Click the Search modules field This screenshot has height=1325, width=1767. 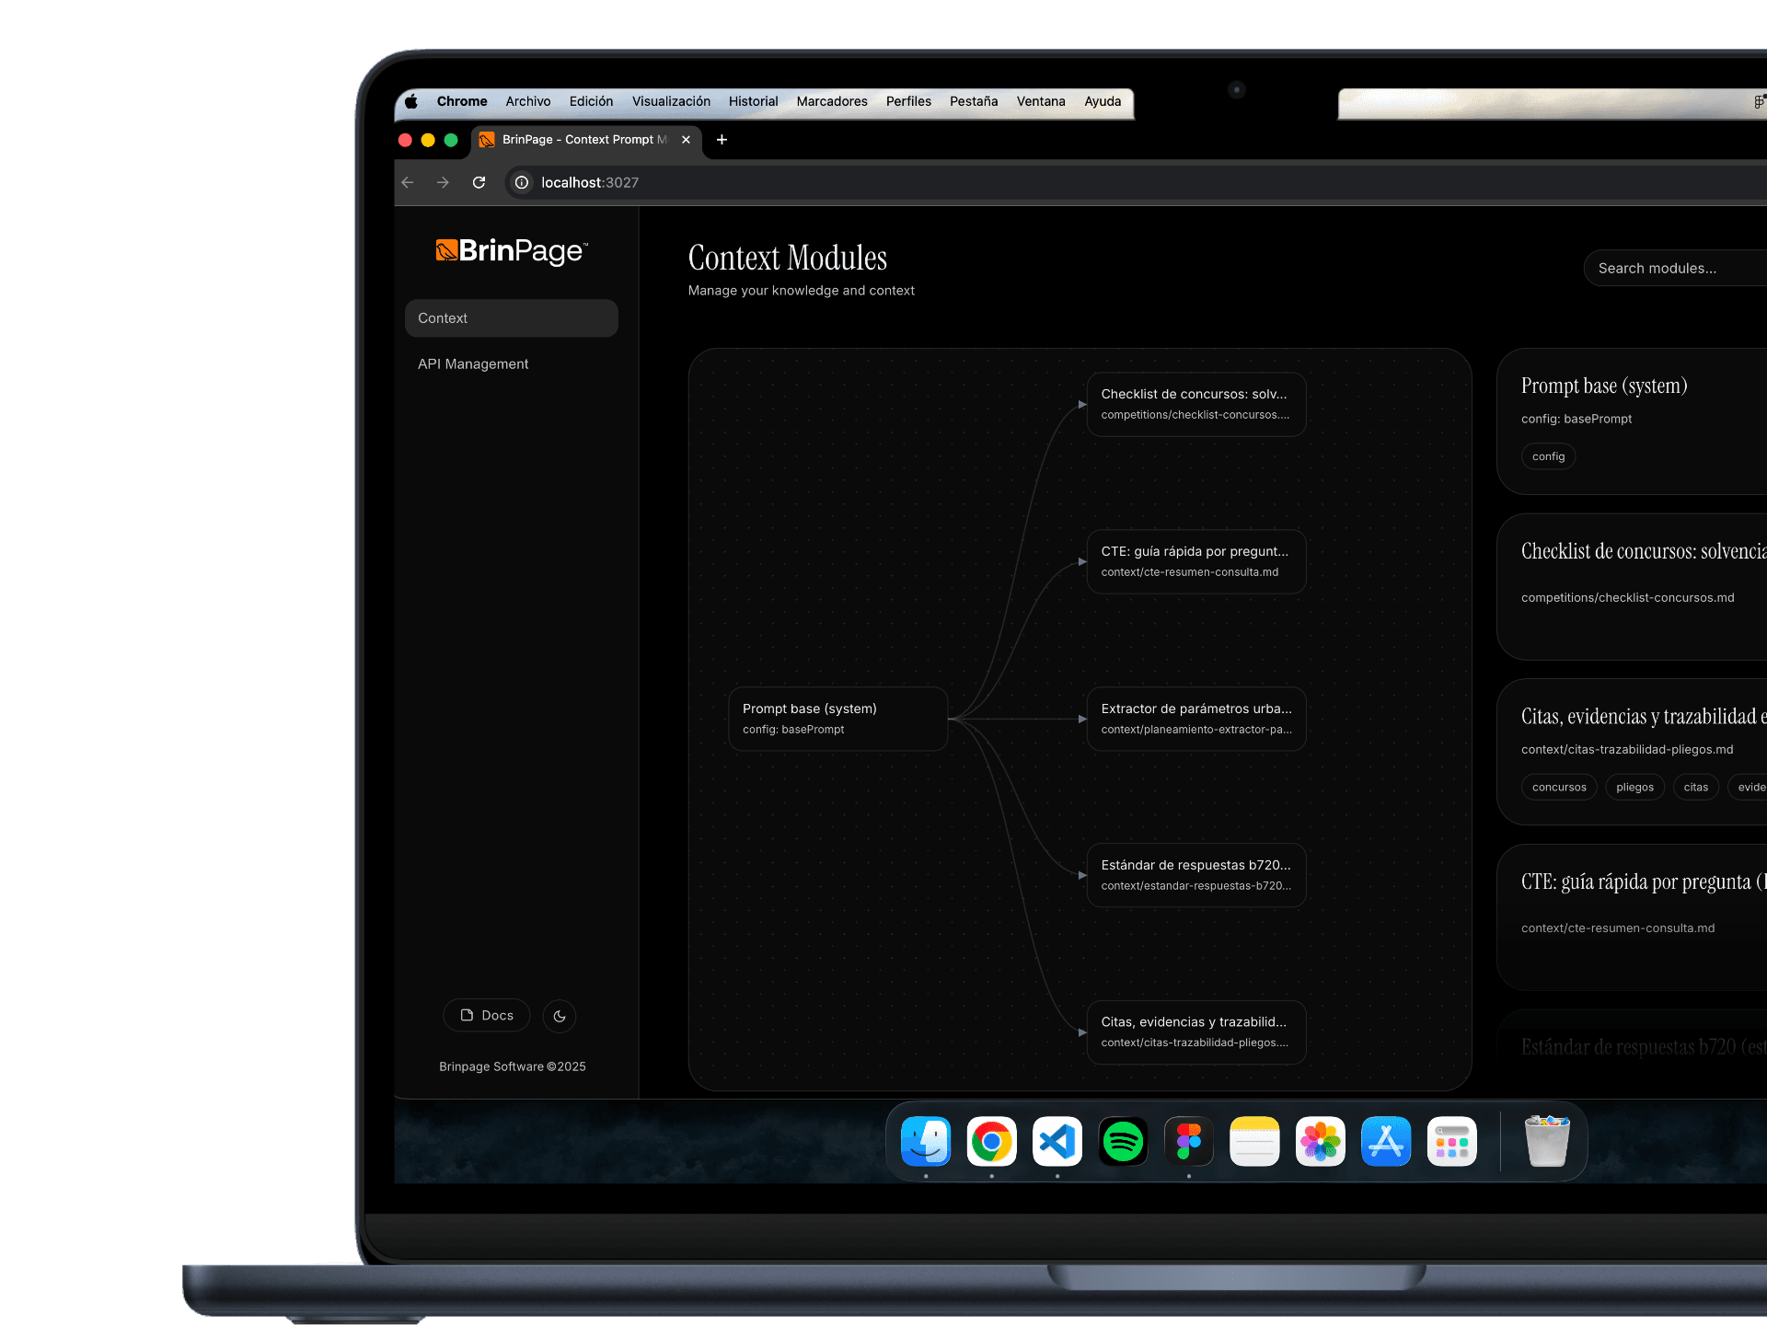[1670, 268]
